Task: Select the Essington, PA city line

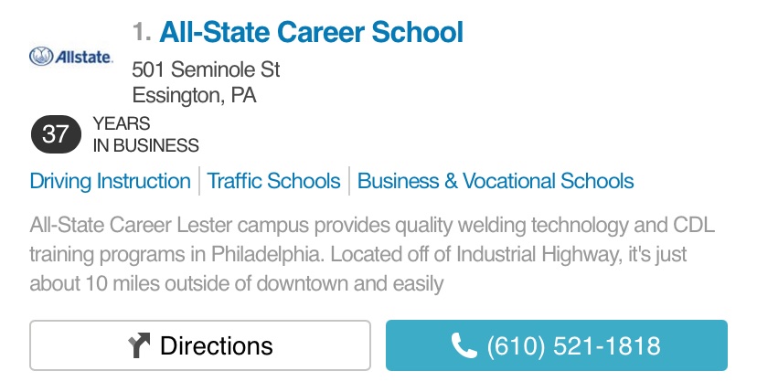Action: pyautogui.click(x=194, y=95)
